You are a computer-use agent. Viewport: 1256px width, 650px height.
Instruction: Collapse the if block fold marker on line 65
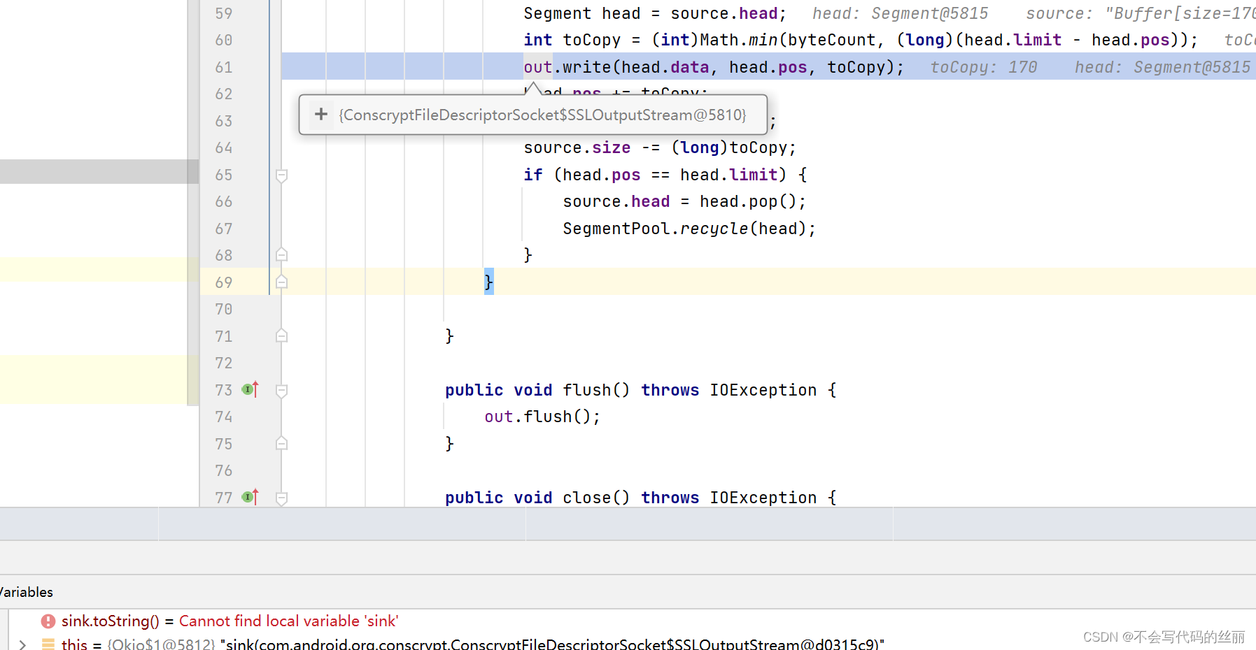pyautogui.click(x=281, y=175)
